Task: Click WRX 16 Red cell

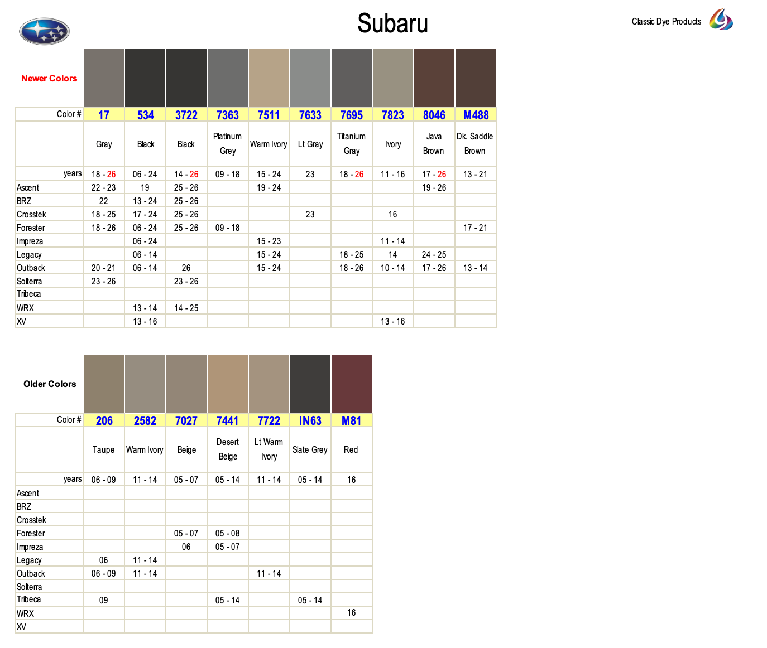Action: [352, 613]
